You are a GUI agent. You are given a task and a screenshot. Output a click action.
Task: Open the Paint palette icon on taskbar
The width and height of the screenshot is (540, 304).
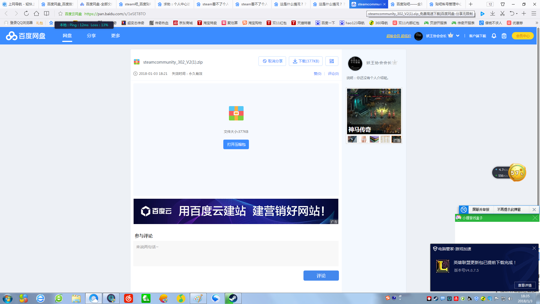point(198,298)
